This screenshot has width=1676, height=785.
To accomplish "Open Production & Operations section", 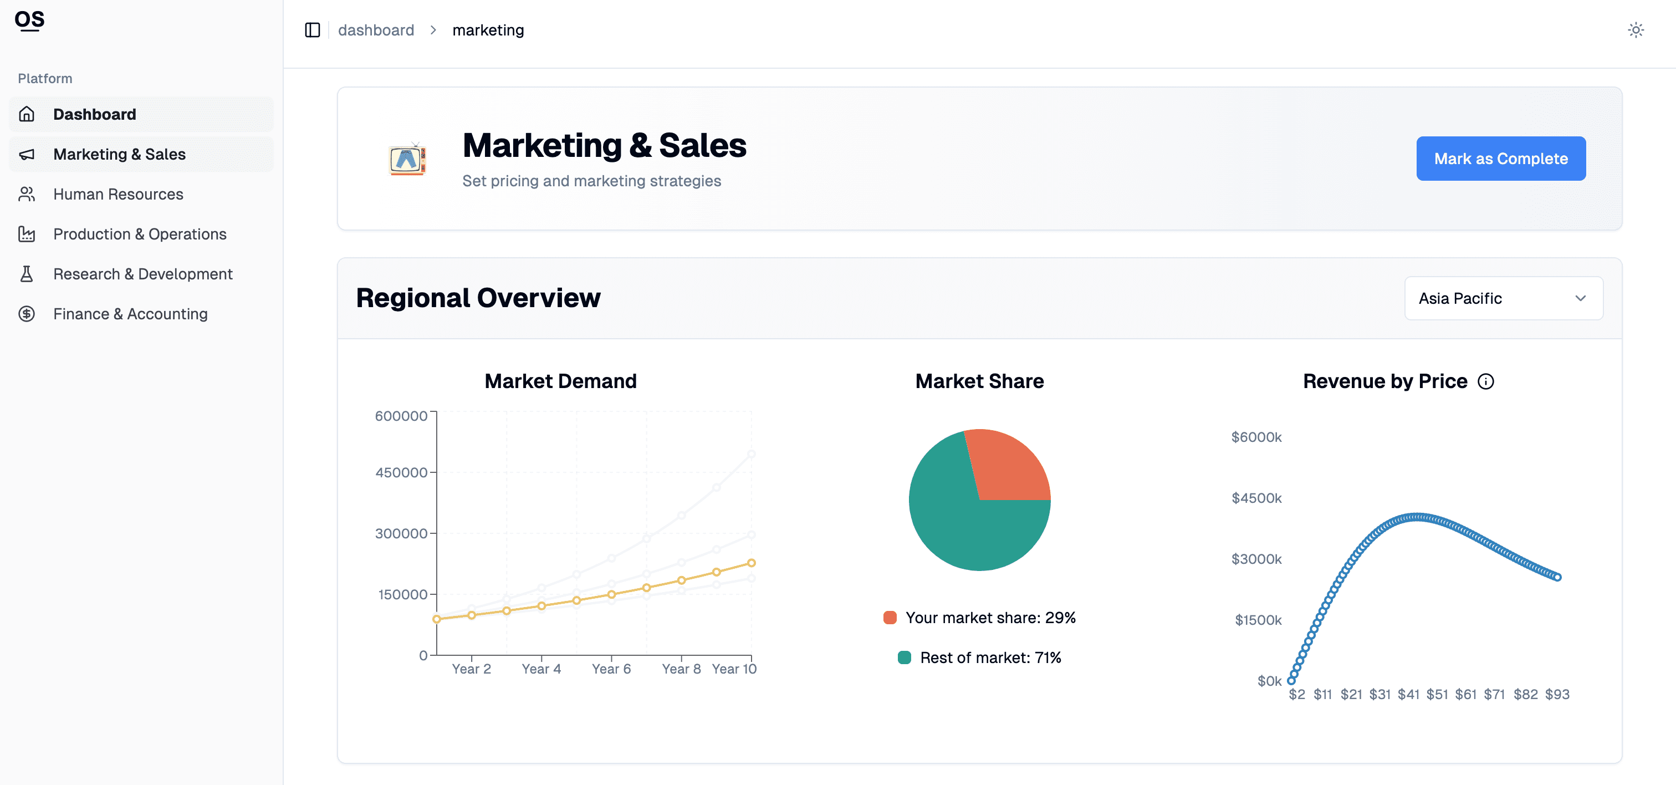I will tap(141, 234).
